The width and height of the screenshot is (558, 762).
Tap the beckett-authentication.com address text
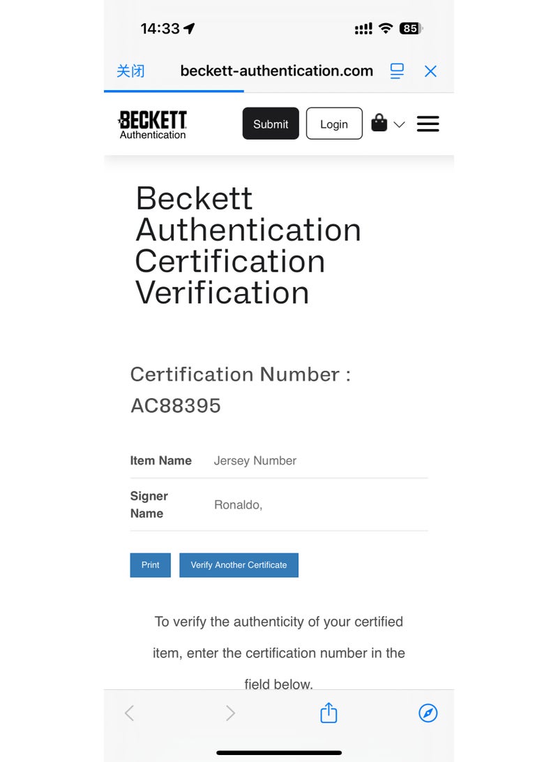(276, 71)
